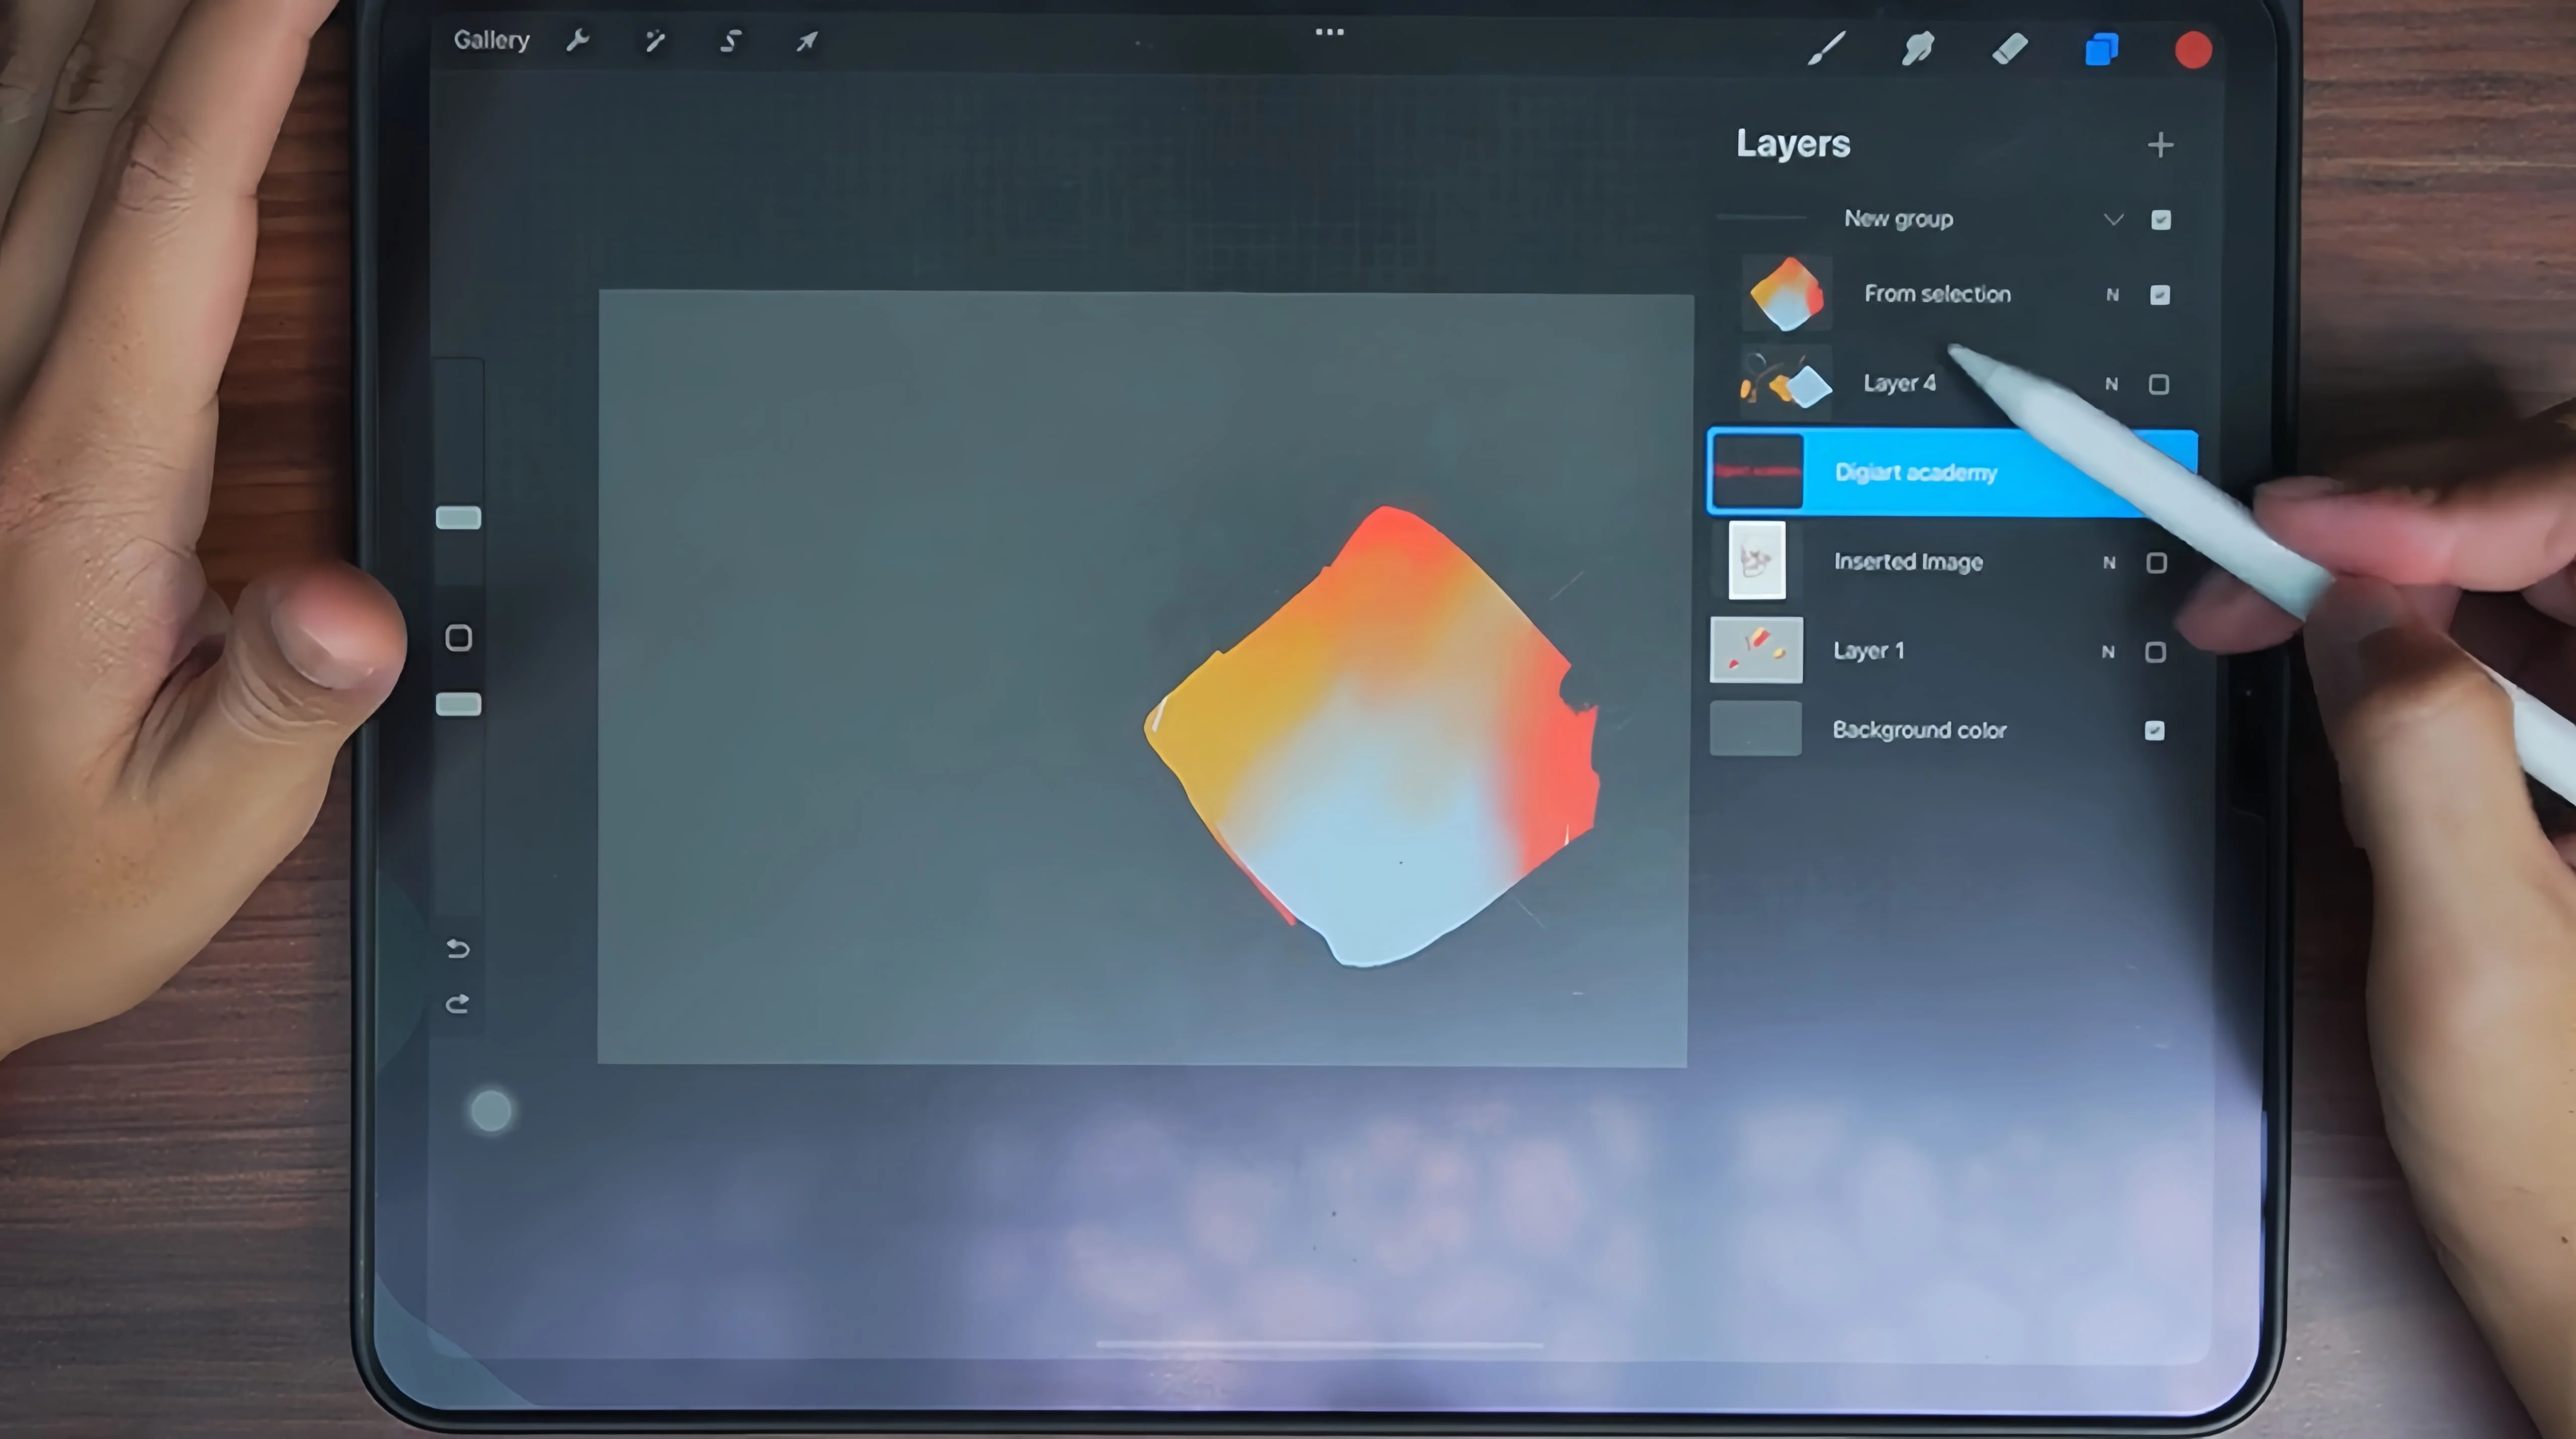Open the Gallery view
The image size is (2576, 1439).
(x=491, y=40)
